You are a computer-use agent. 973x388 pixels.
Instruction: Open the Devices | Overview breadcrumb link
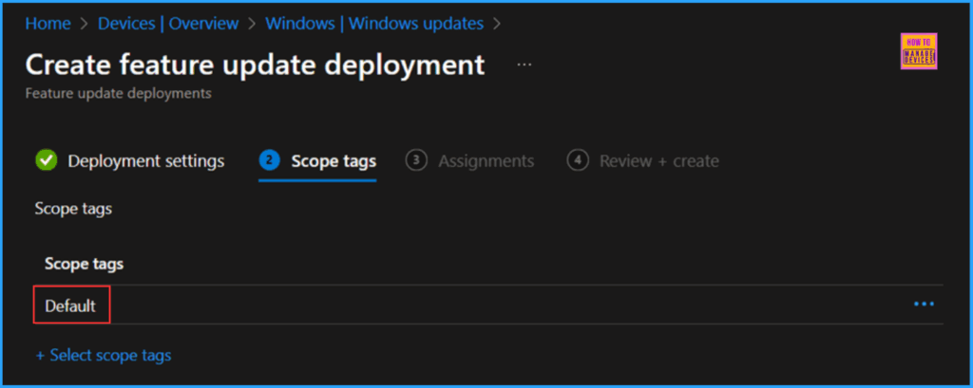[x=168, y=22]
